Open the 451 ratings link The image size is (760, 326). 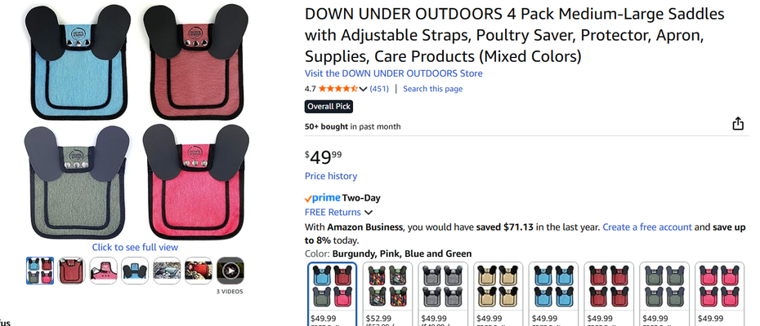[379, 89]
